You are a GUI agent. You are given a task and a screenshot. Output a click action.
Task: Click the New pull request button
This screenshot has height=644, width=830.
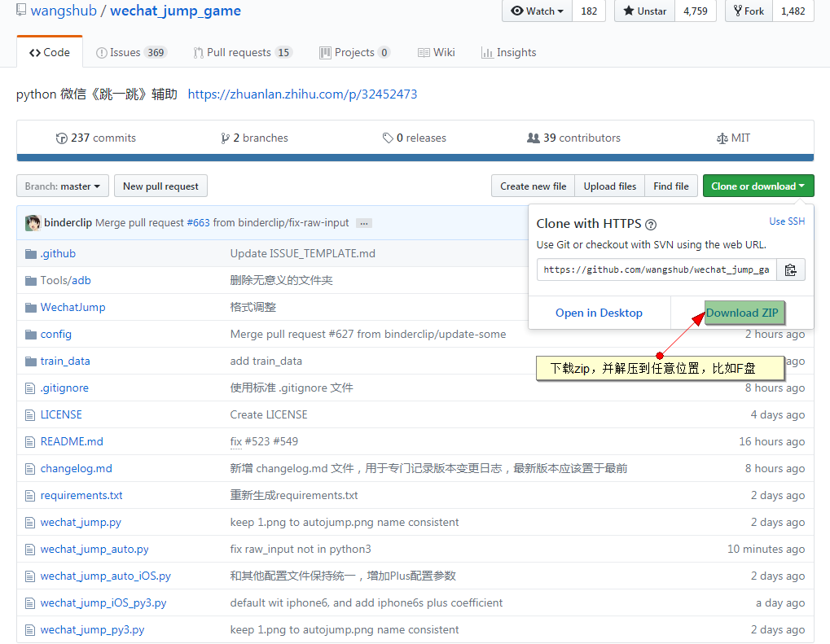(x=161, y=186)
